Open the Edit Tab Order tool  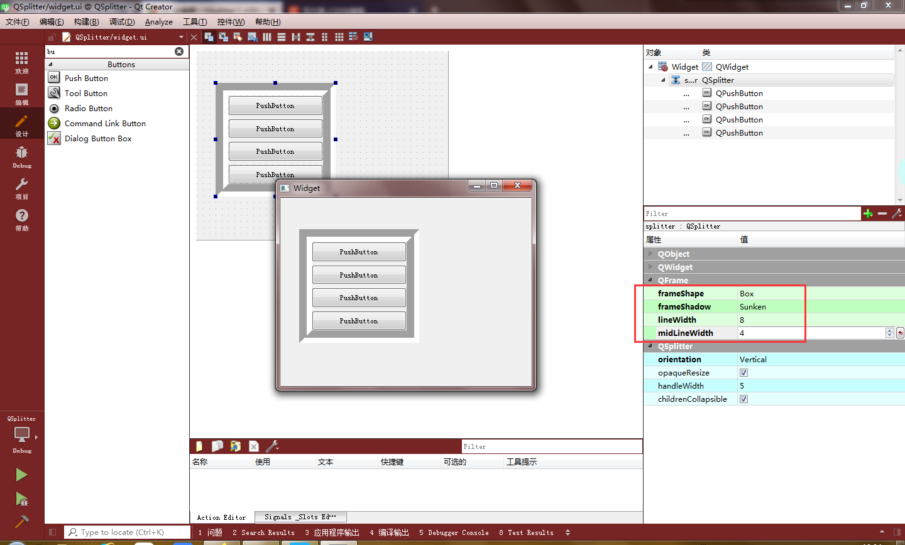point(252,36)
